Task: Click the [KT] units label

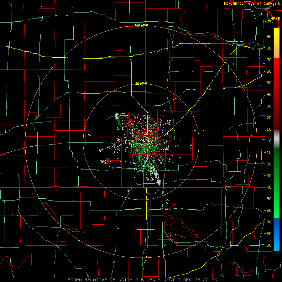Action: coord(268,22)
